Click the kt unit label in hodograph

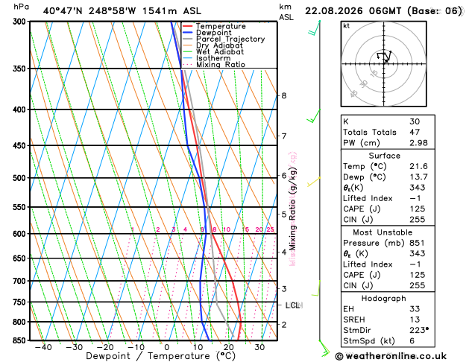347,26
